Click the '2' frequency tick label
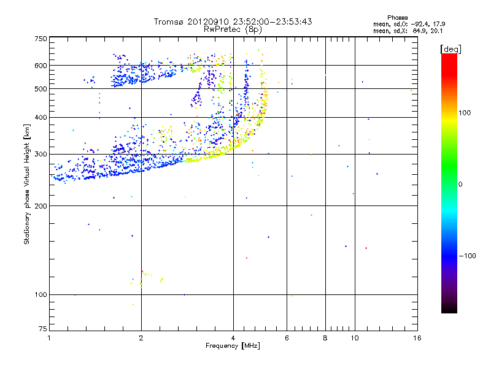The image size is (491, 368). point(141,338)
